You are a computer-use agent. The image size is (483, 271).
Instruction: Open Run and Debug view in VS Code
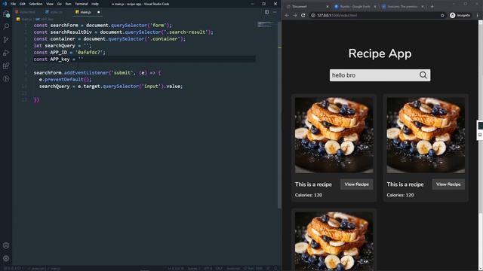tap(6, 53)
